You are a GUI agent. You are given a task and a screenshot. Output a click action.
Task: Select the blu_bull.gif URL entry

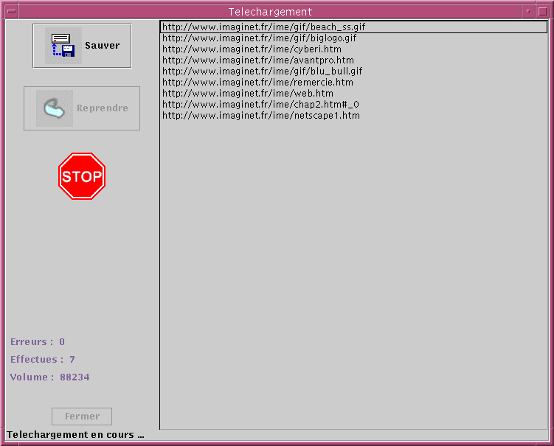pyautogui.click(x=262, y=72)
